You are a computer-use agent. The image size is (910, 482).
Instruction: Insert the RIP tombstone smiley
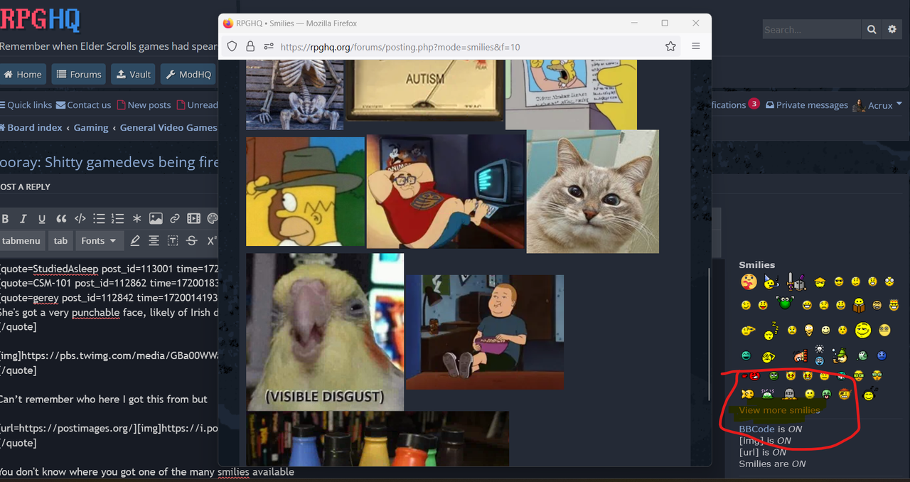coord(788,394)
